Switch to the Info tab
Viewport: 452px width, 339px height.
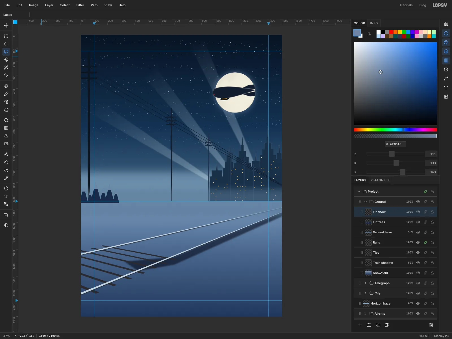pos(374,23)
